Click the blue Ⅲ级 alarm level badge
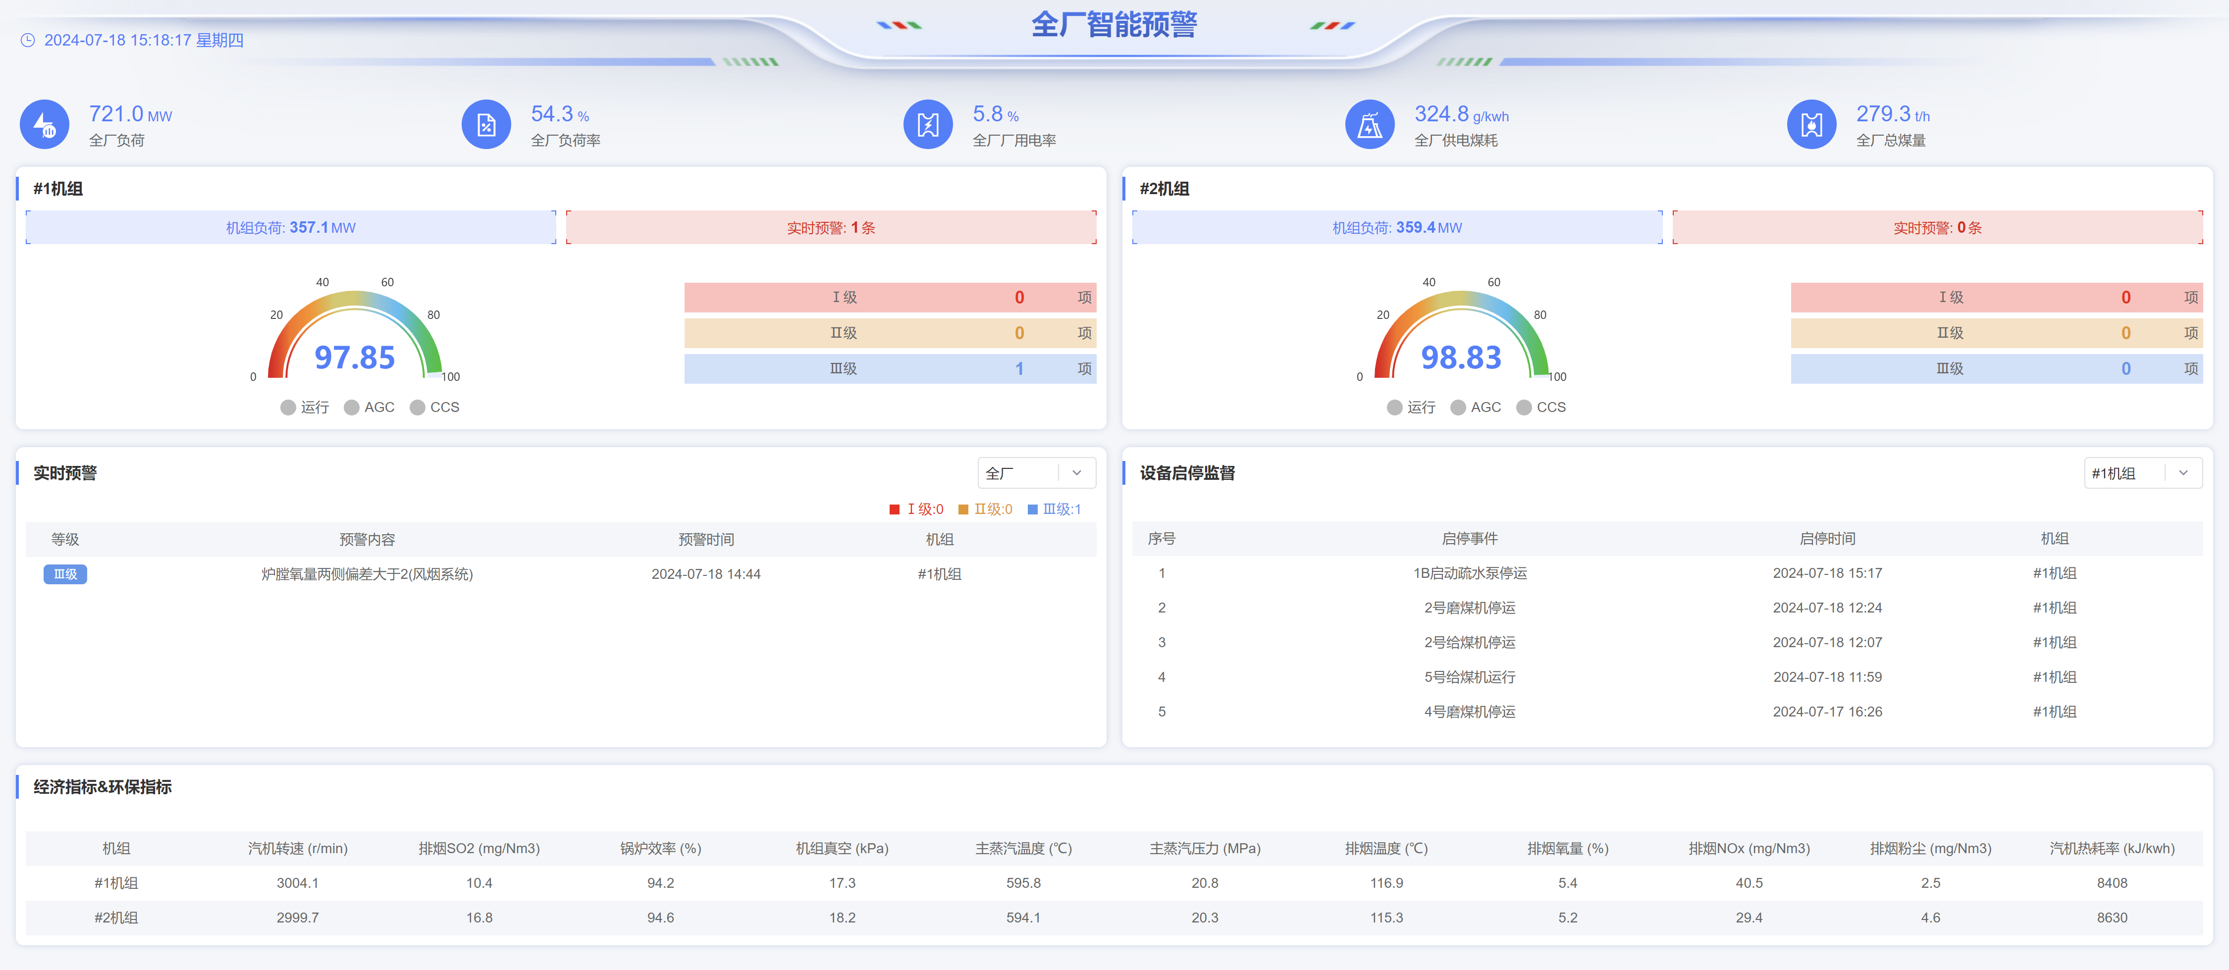Screen dimensions: 2229x970 65,574
